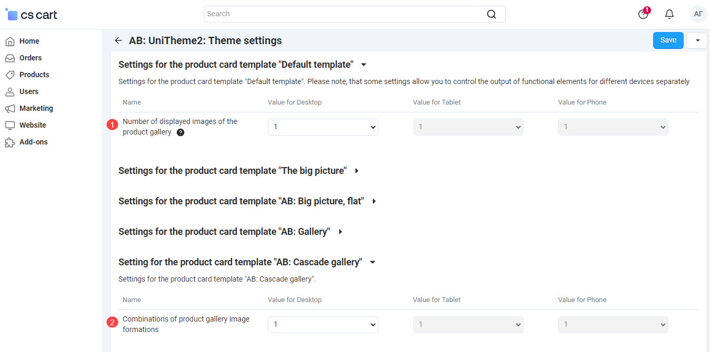Click the Home house icon in sidebar
The width and height of the screenshot is (710, 352).
click(10, 41)
